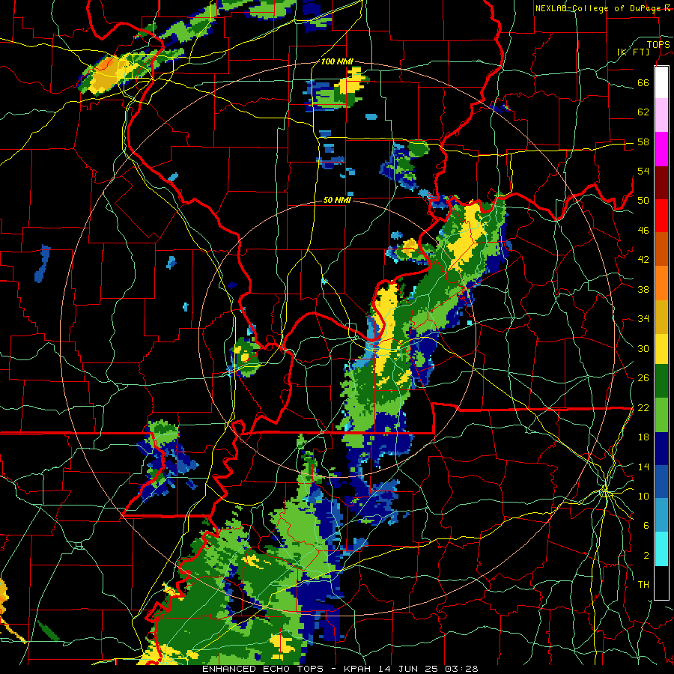Click the '50 NMI' range ring label
The image size is (674, 674).
tap(337, 200)
